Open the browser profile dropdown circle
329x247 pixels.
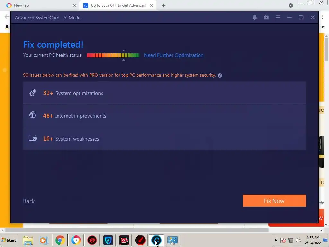(x=290, y=5)
